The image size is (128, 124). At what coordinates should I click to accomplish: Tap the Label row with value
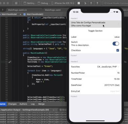click(95, 37)
